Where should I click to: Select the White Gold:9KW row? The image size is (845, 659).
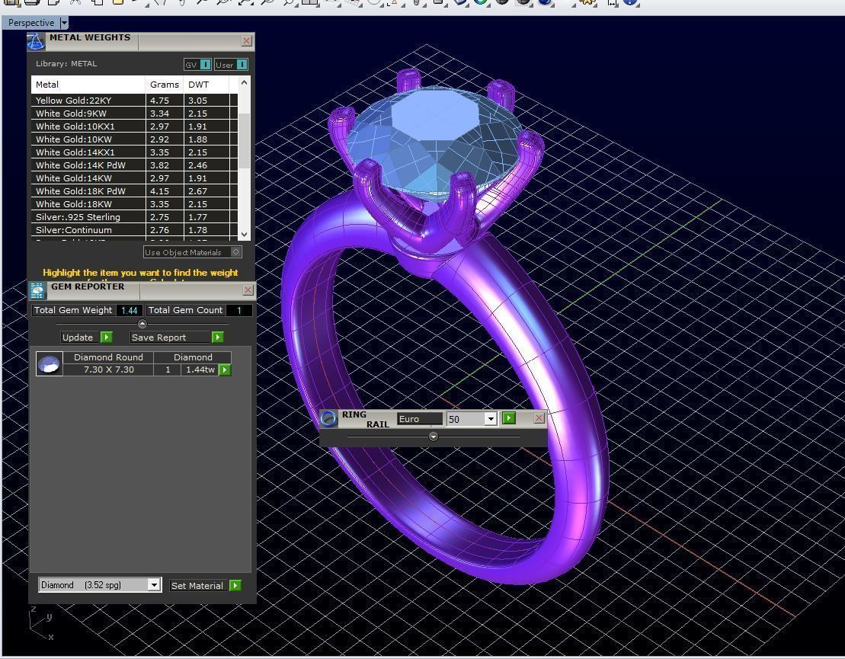[134, 114]
